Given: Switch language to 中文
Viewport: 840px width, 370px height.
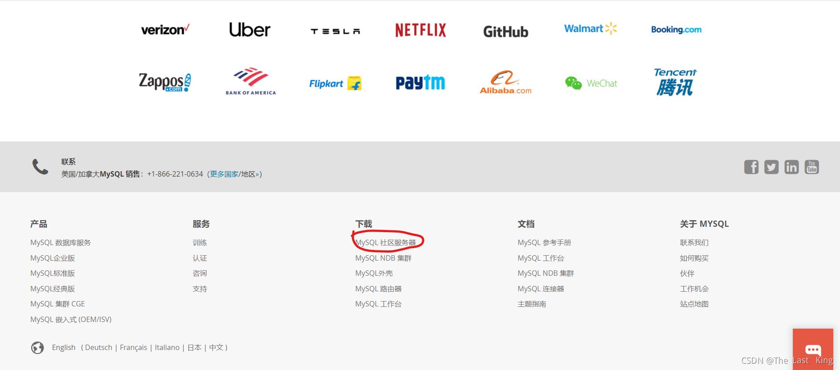Looking at the screenshot, I should tap(216, 347).
